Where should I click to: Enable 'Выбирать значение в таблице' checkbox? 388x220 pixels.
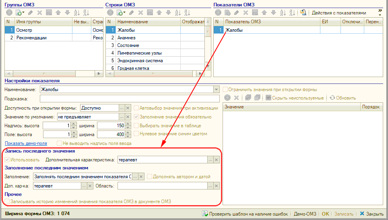point(136,126)
